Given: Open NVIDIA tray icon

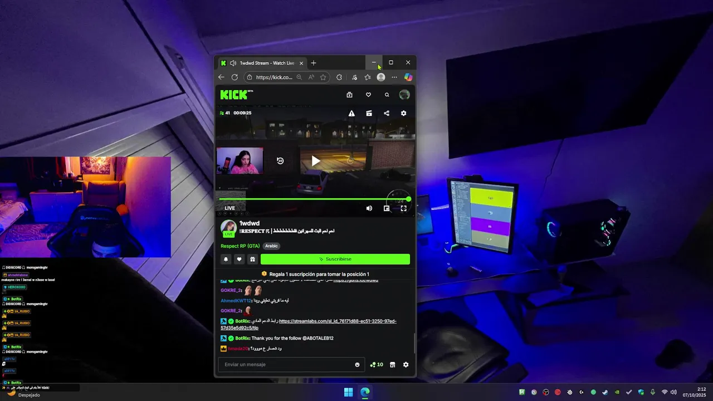Looking at the screenshot, I should tap(617, 392).
